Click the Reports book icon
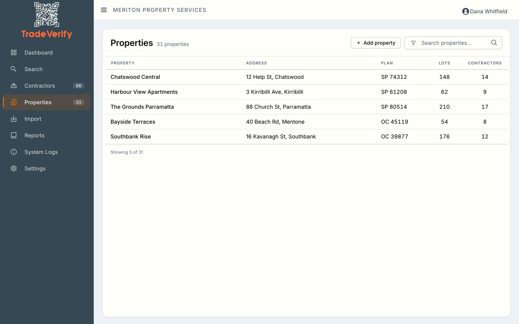Viewport: 519px width, 324px height. point(14,135)
